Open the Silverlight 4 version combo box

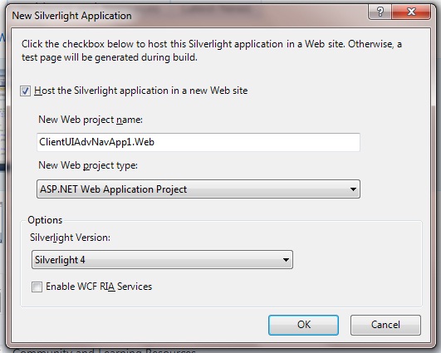(162, 260)
